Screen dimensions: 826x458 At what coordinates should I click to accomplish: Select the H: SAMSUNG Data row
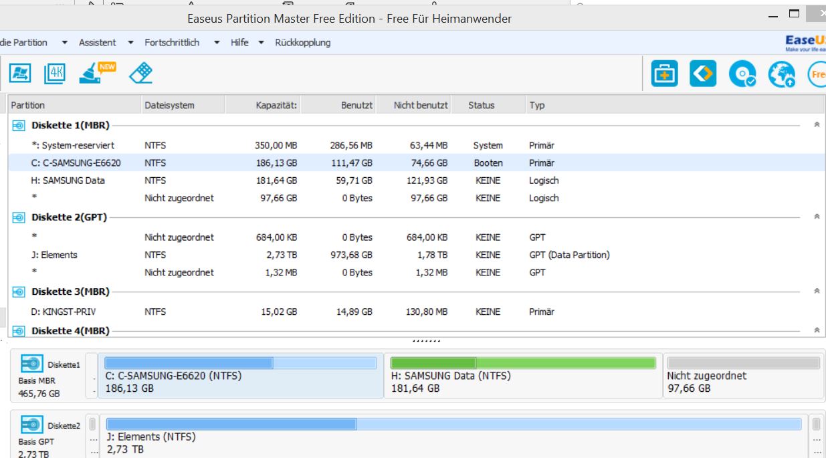416,181
